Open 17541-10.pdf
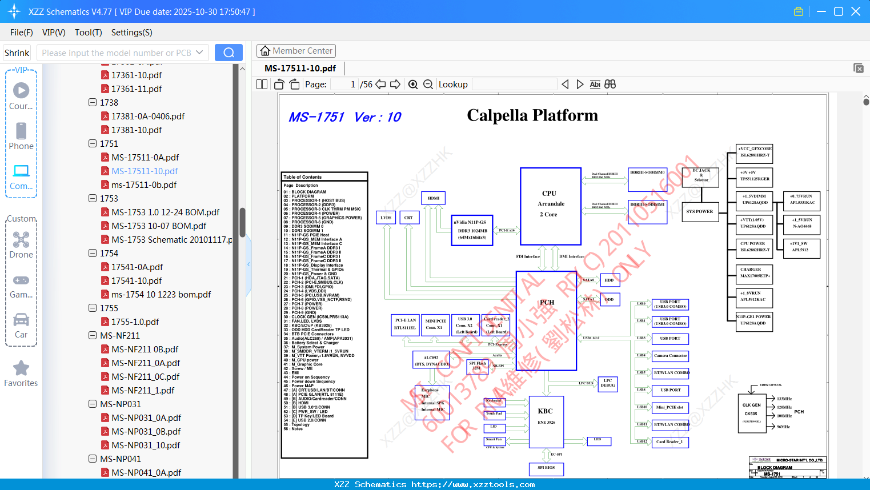870x490 pixels. (x=137, y=280)
